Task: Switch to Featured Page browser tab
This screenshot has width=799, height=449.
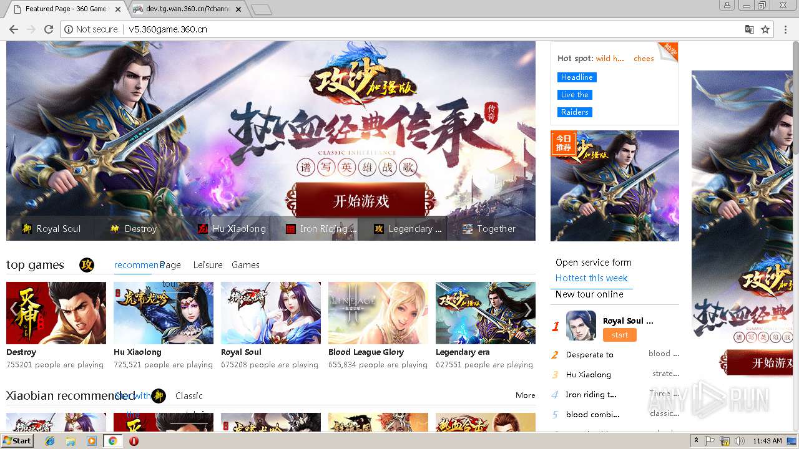Action: (66, 9)
